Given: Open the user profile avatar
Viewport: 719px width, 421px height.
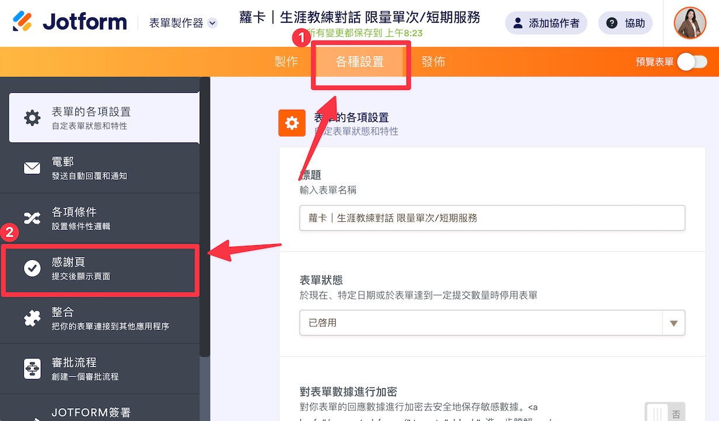Looking at the screenshot, I should coord(690,23).
